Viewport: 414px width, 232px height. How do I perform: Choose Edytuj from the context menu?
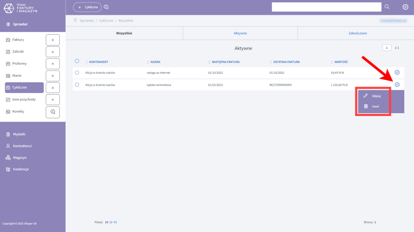pos(376,96)
